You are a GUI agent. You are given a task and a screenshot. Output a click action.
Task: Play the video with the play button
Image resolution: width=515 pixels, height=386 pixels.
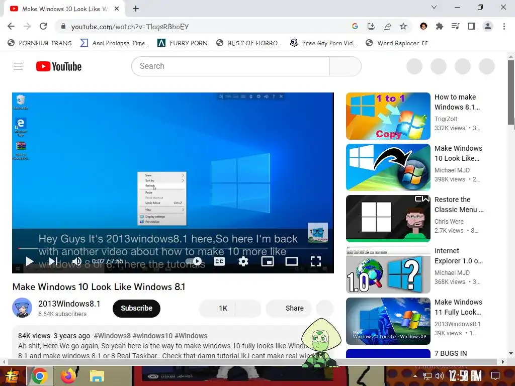pos(30,261)
